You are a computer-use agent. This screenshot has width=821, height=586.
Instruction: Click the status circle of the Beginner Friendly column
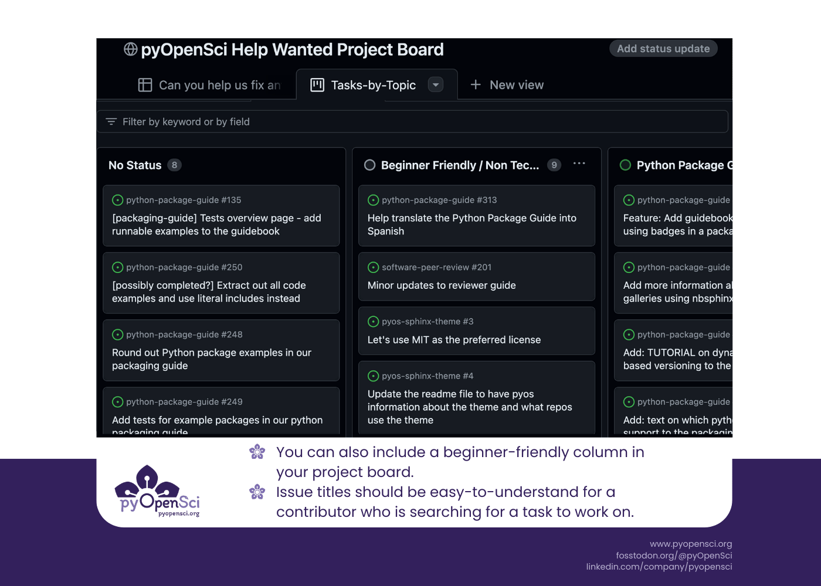(x=369, y=165)
